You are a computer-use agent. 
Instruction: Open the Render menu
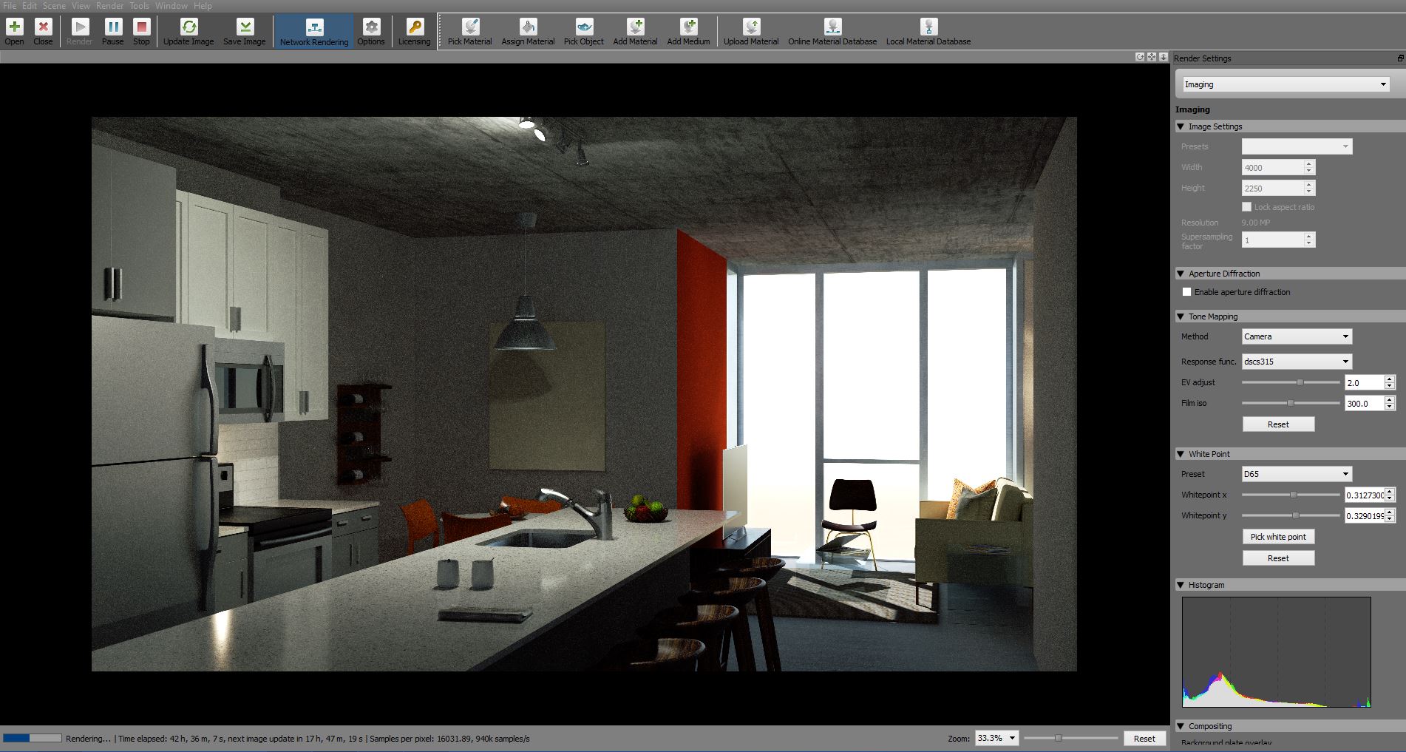click(x=109, y=6)
